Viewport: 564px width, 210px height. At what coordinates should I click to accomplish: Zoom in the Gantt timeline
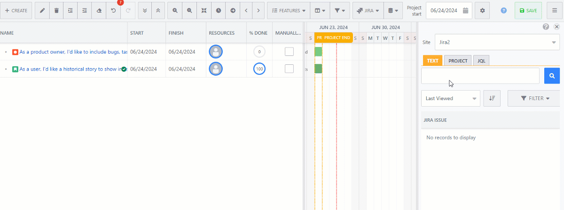tap(175, 10)
